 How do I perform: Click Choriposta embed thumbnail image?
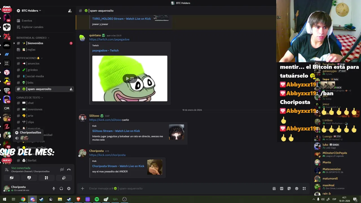coord(155,167)
